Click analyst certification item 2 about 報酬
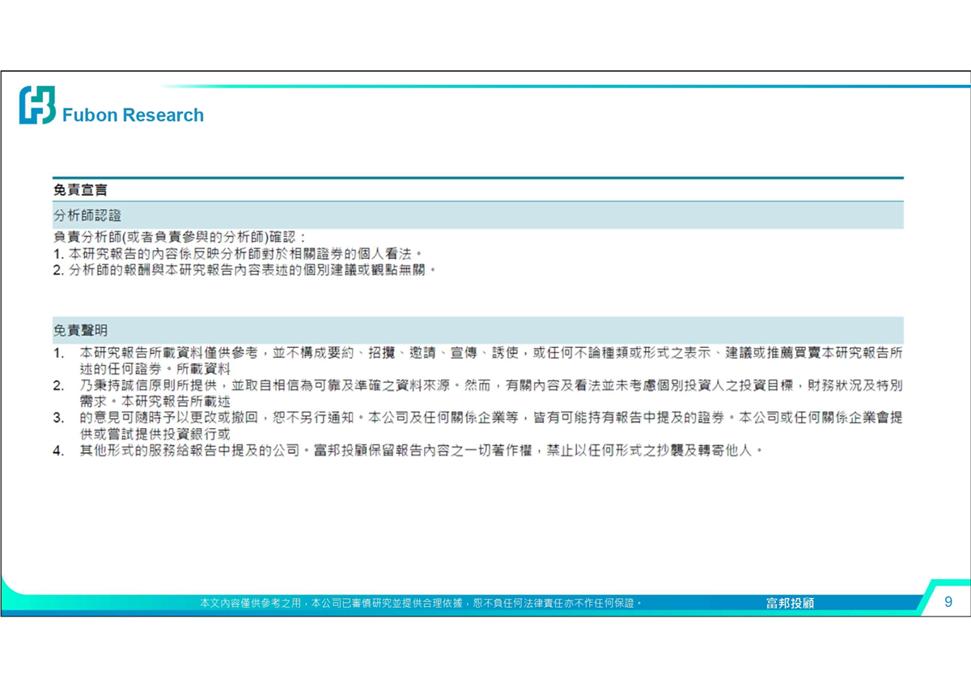 (x=245, y=269)
